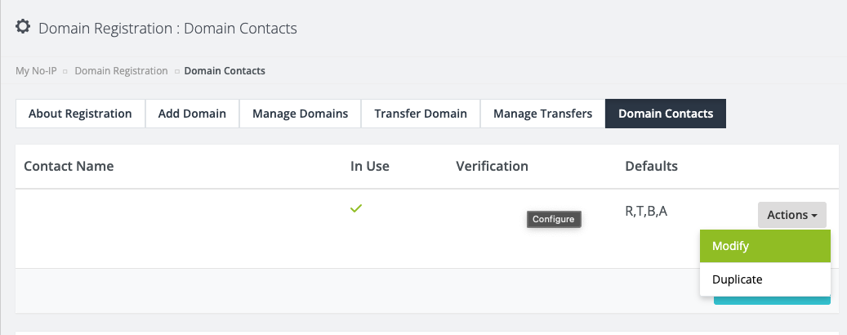This screenshot has height=335, width=847.
Task: Choose Modify from the Actions menu
Action: pos(765,246)
